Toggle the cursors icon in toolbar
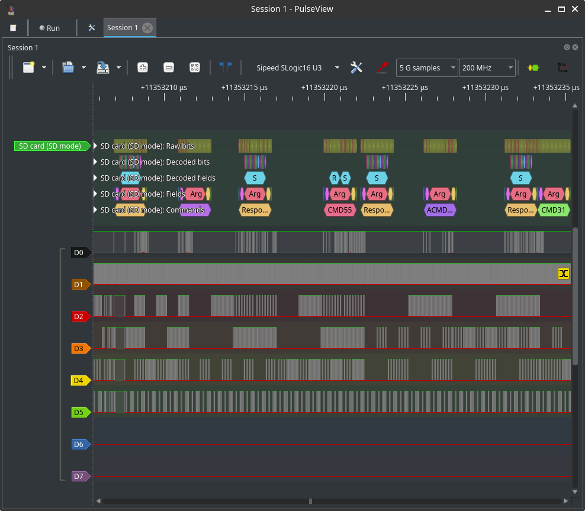Viewport: 585px width, 511px height. [x=225, y=68]
